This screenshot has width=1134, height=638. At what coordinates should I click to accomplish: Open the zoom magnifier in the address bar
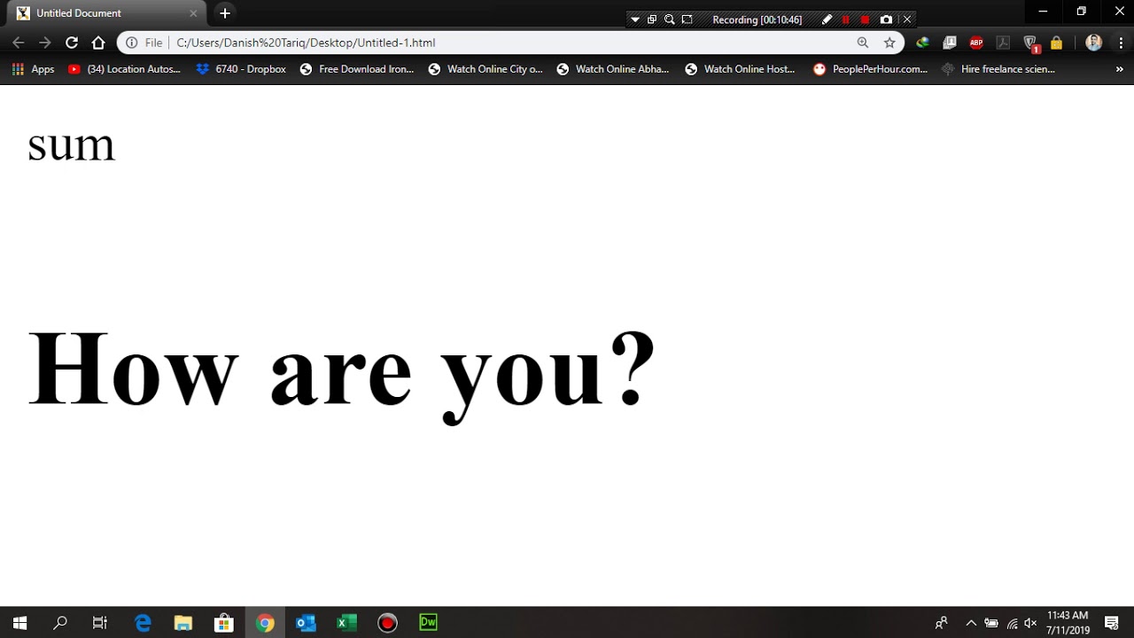click(863, 43)
